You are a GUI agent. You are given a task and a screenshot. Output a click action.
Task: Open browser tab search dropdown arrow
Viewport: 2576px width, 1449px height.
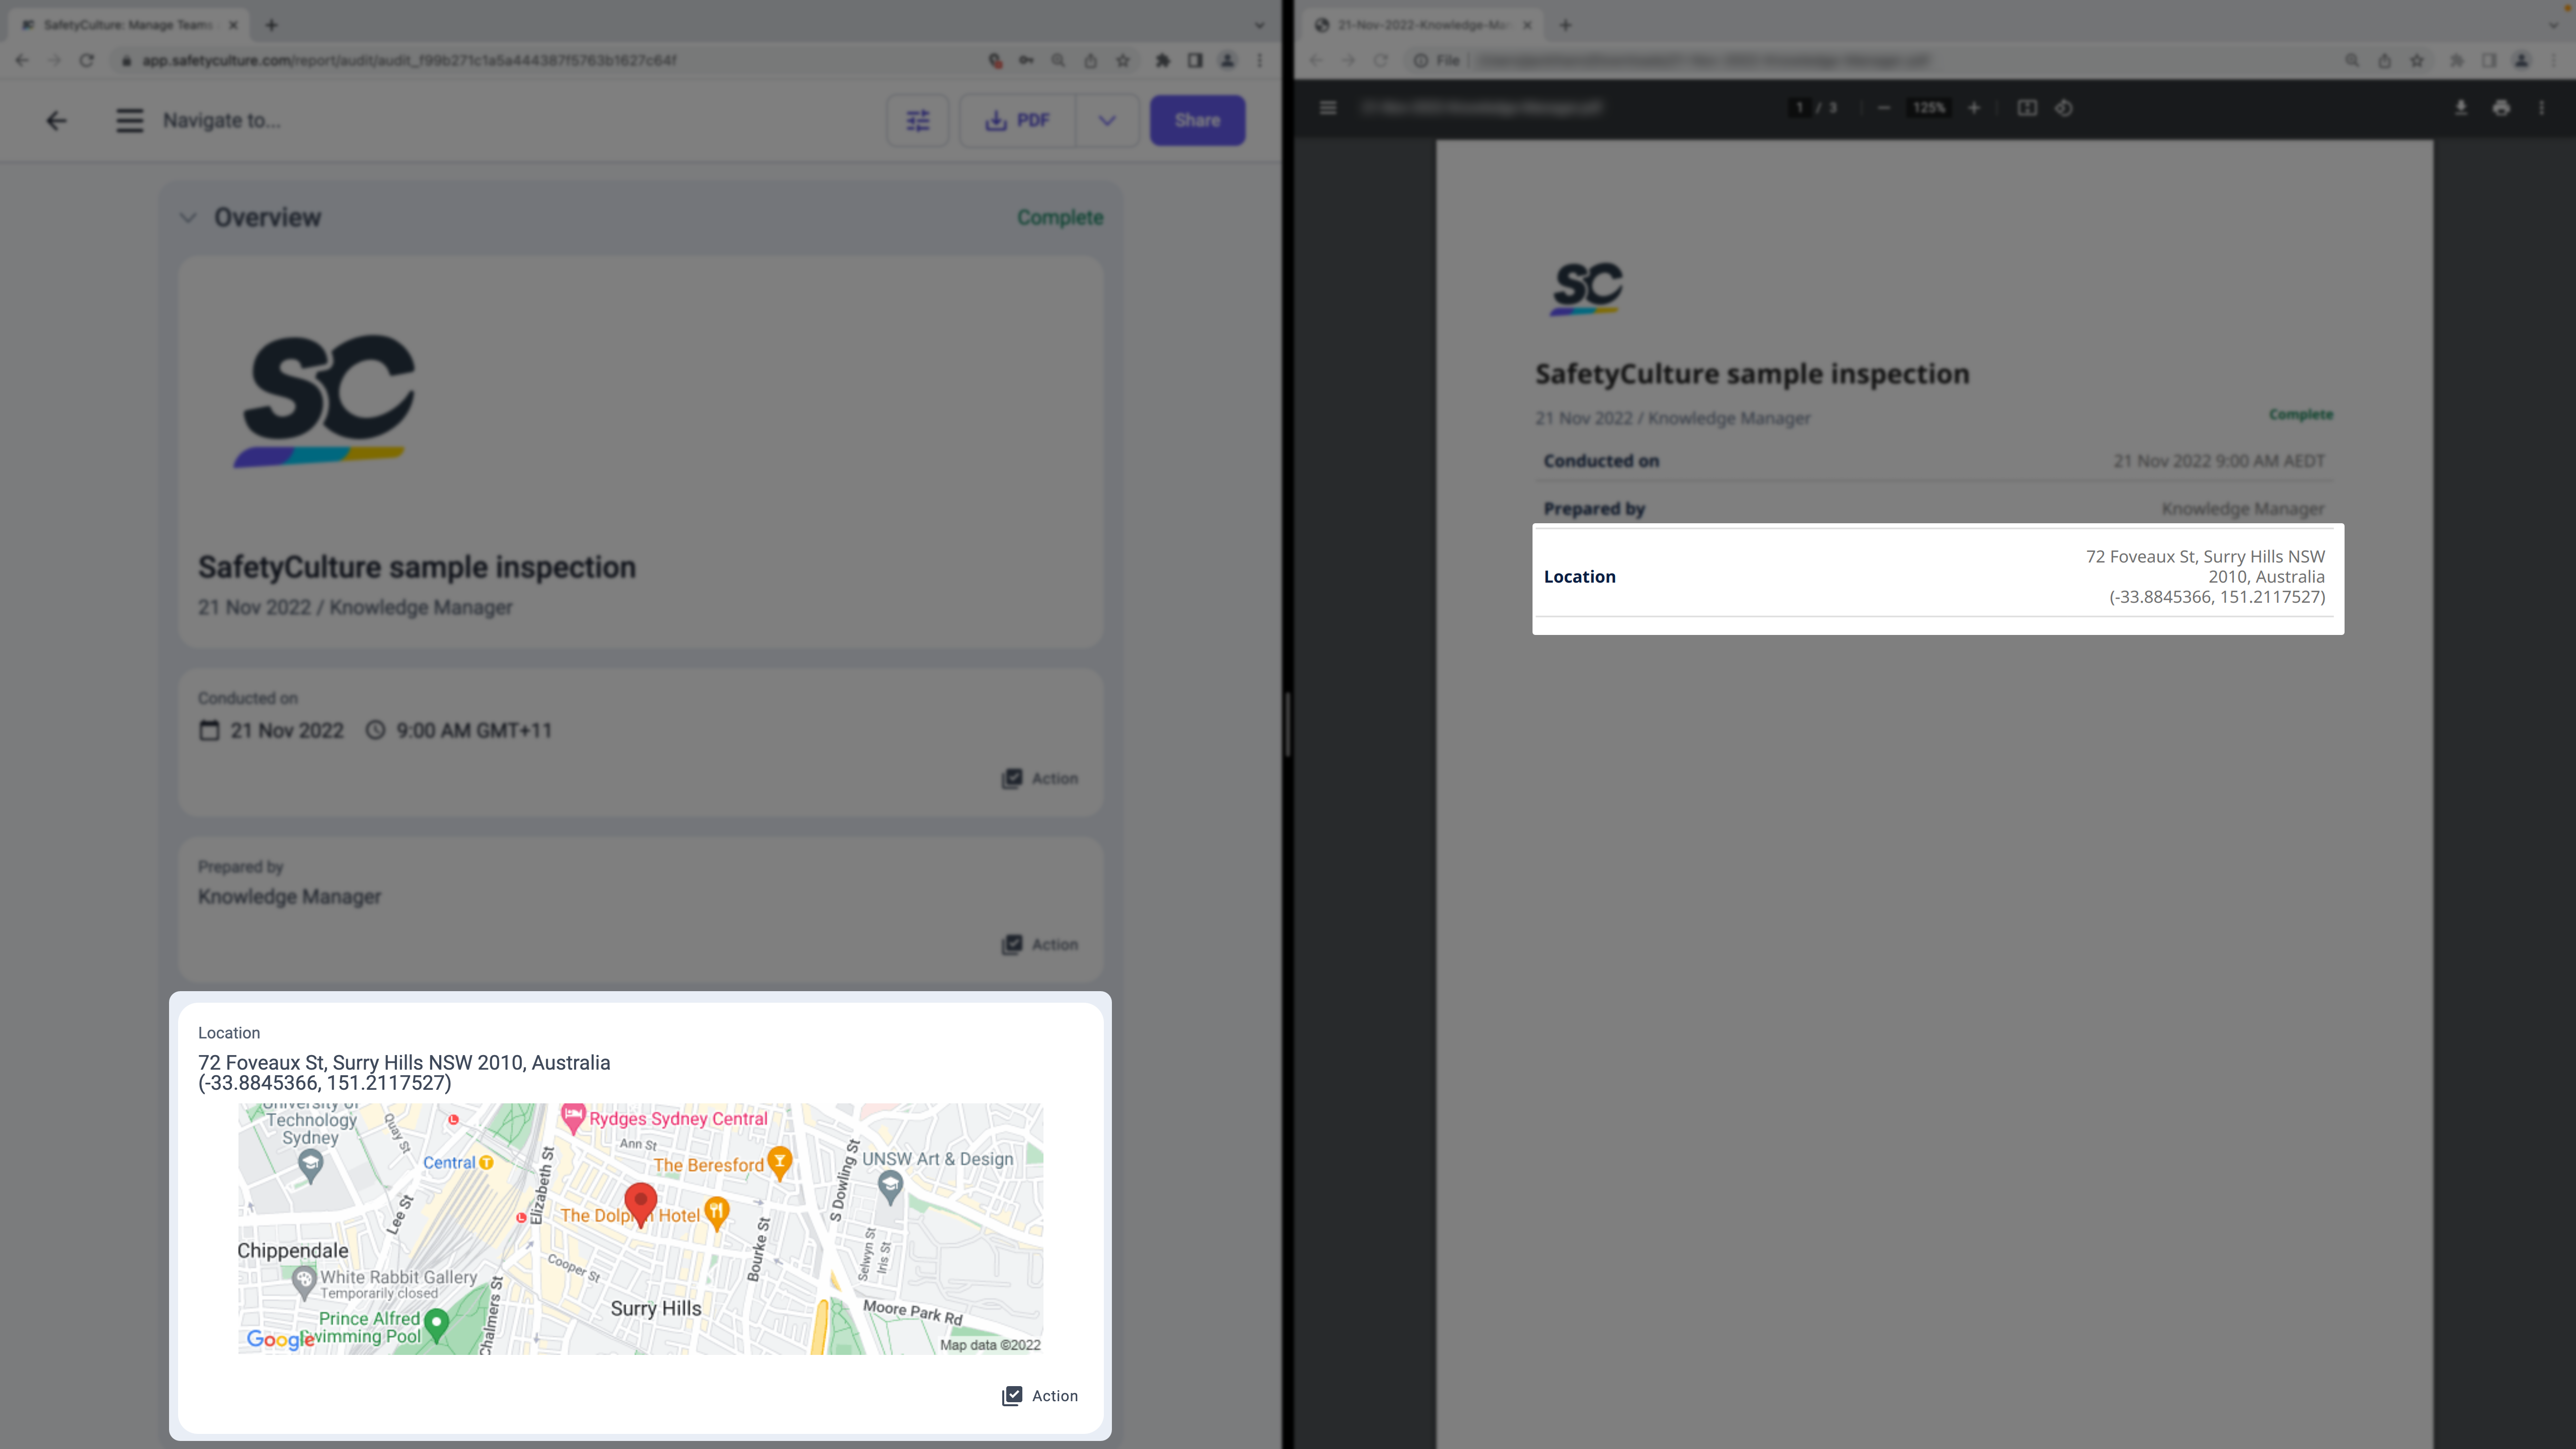[x=1260, y=25]
